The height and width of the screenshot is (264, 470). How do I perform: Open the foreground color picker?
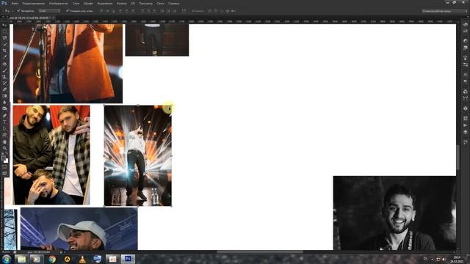point(3,158)
